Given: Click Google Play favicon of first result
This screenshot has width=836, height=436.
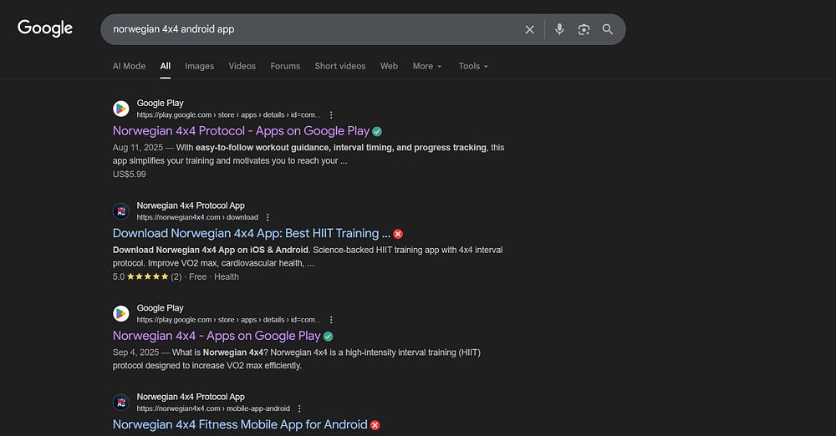Looking at the screenshot, I should click(x=121, y=109).
